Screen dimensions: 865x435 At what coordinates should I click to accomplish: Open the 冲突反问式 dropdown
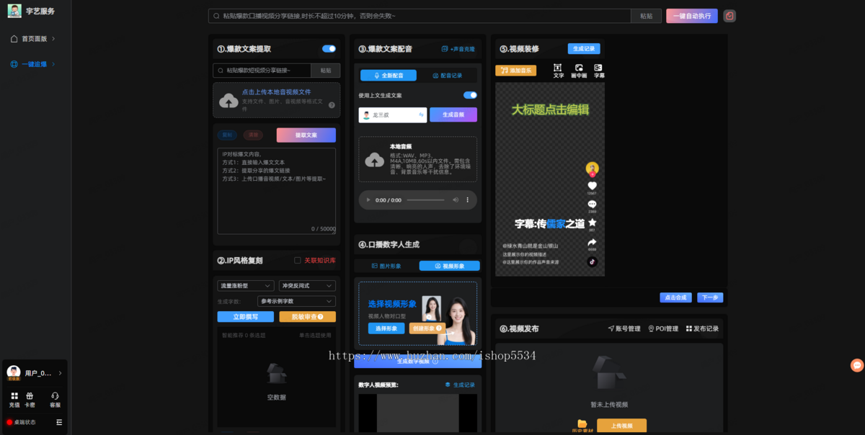tap(307, 286)
